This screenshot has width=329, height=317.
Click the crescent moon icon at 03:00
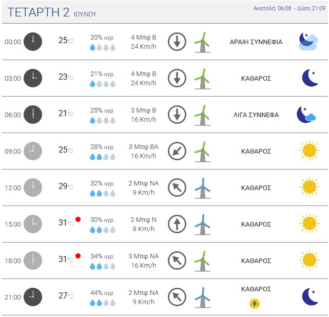[x=310, y=78]
